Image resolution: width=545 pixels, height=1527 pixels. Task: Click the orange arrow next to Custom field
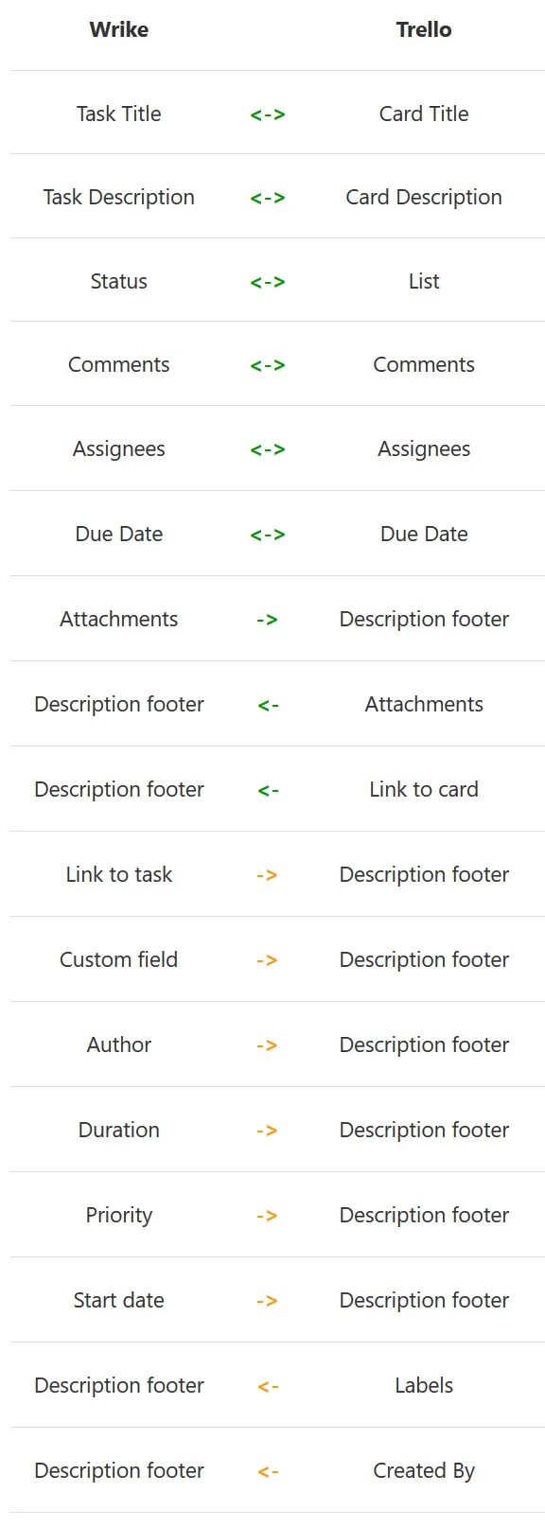click(x=267, y=960)
